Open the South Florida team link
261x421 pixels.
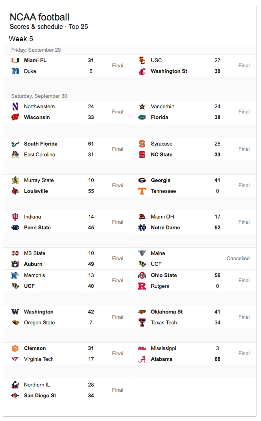40,144
